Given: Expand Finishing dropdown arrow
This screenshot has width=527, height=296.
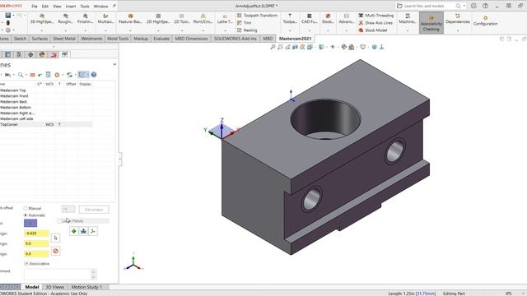Looking at the screenshot, I should (85, 30).
